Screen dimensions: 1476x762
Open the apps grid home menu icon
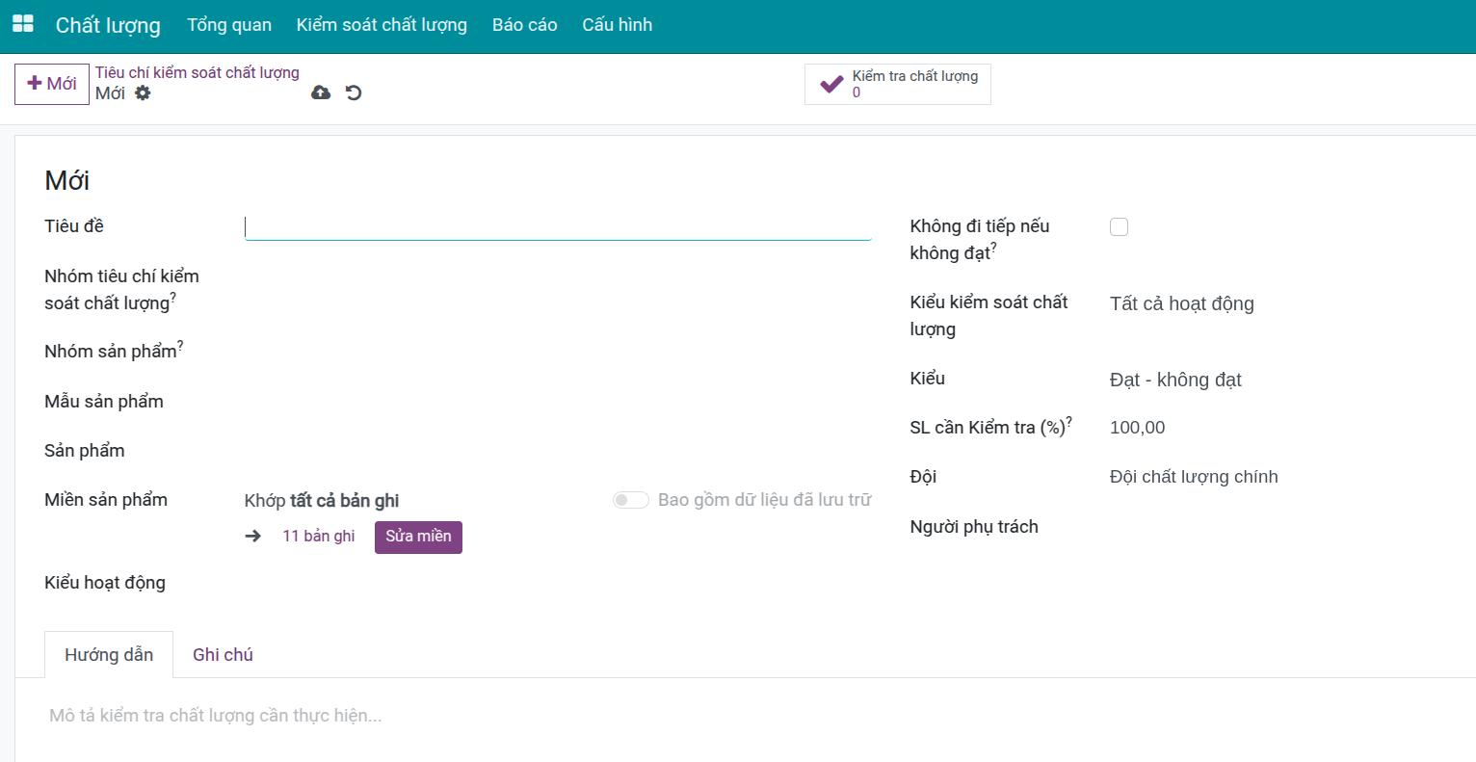(22, 24)
